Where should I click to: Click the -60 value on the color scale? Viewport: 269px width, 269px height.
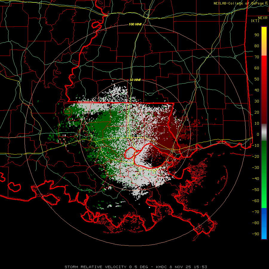[x=256, y=201]
